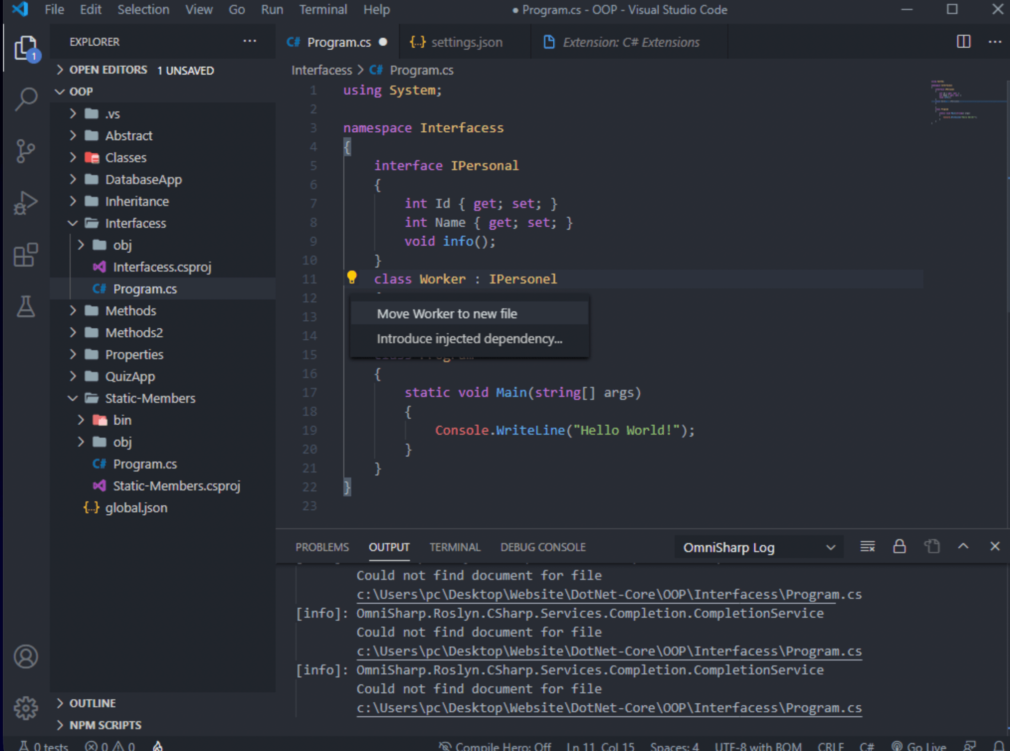Maximize the bottom panel with the chevron
The width and height of the screenshot is (1010, 751).
pyautogui.click(x=964, y=546)
